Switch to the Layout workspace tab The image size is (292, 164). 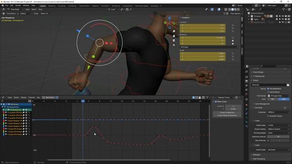[42, 6]
